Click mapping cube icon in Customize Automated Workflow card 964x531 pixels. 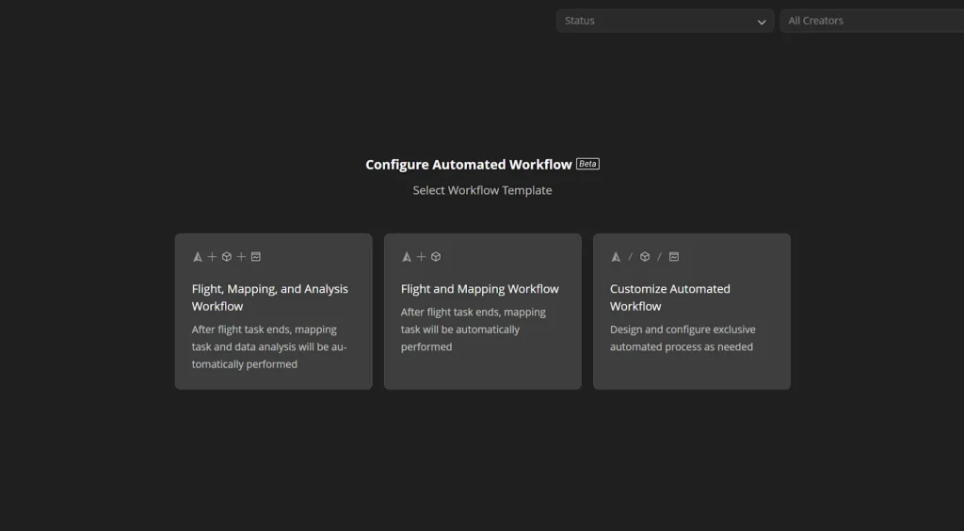tap(645, 257)
